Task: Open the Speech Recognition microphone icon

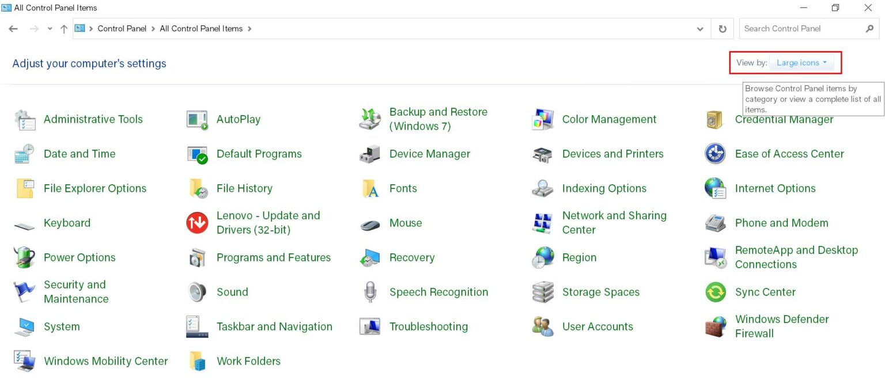Action: [370, 292]
